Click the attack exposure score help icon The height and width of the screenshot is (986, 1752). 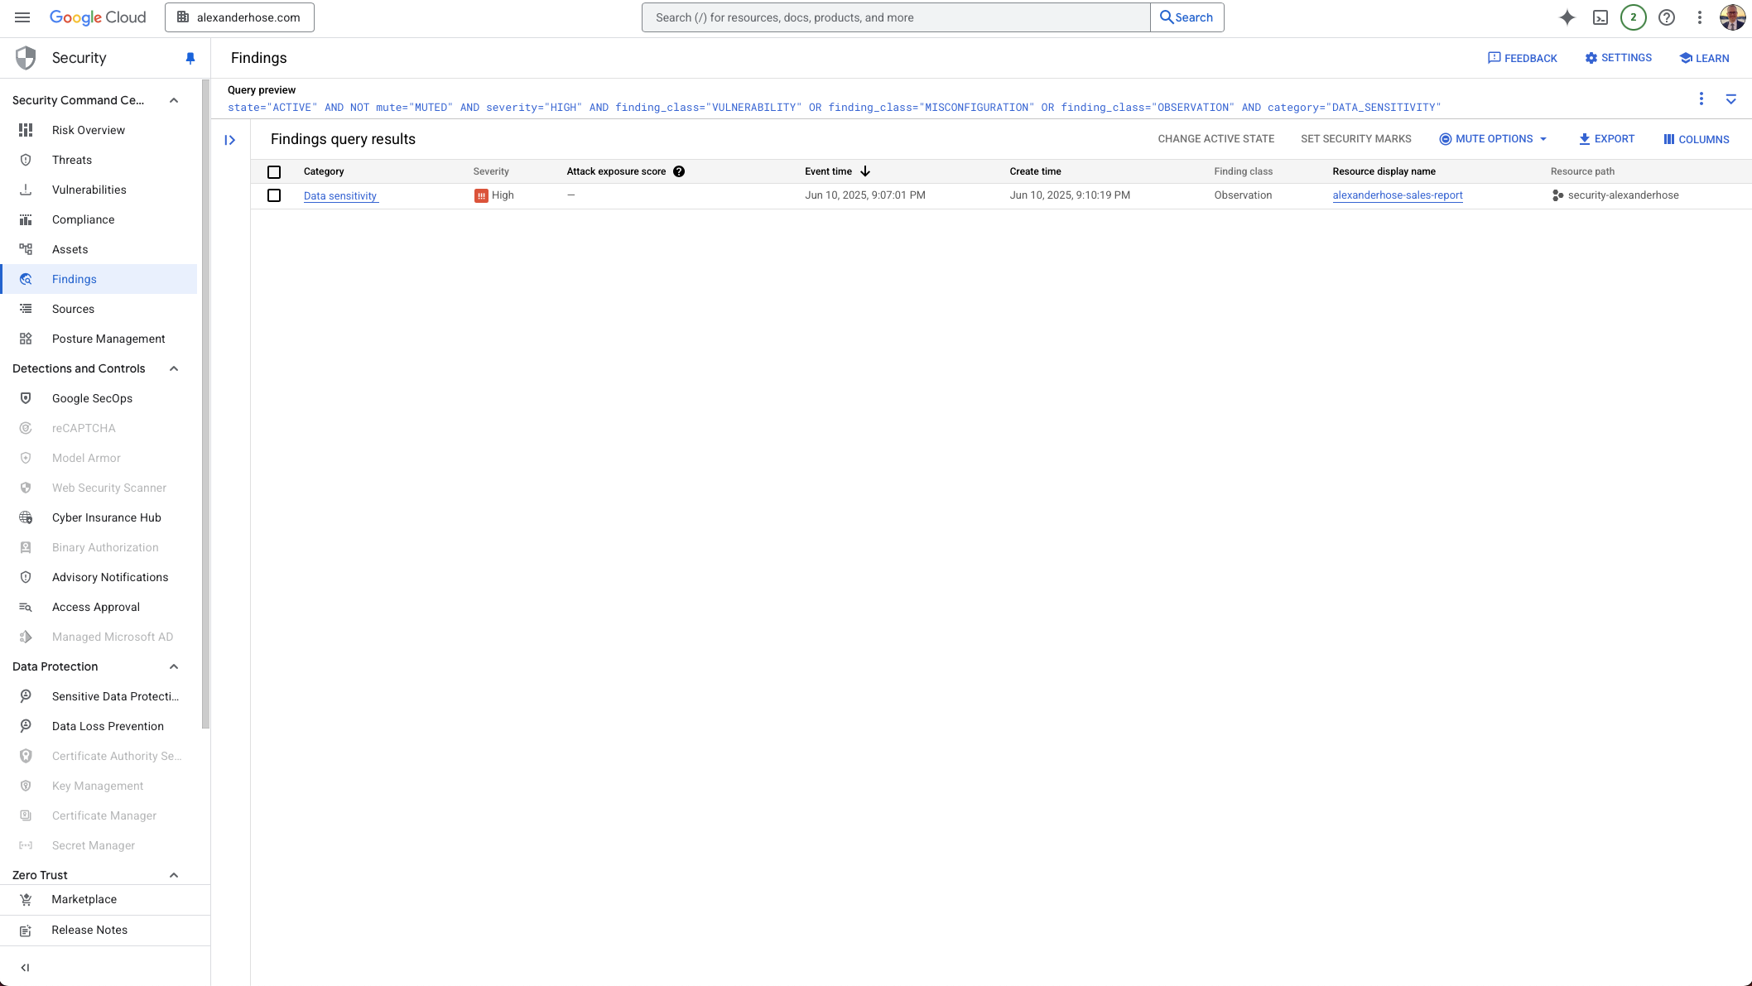(679, 171)
